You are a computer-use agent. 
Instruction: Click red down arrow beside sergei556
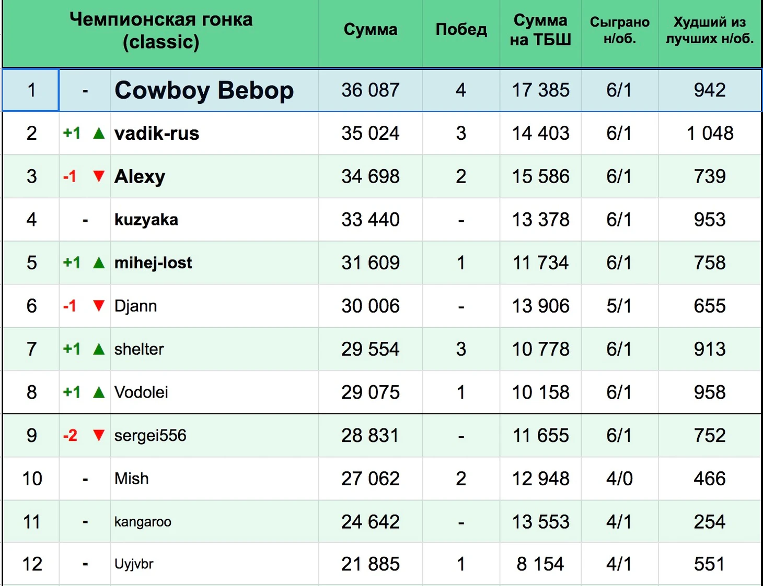(x=99, y=435)
